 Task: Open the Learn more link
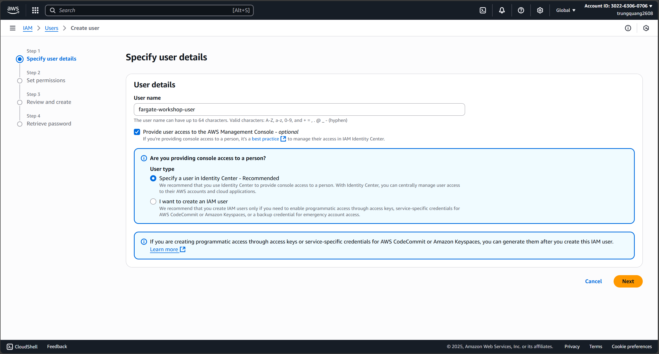point(164,249)
